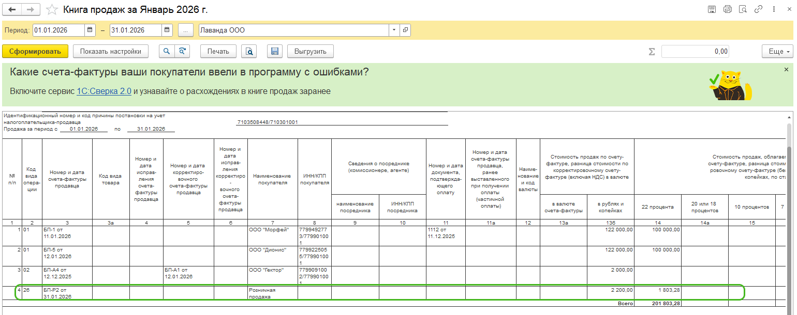Select the 2 200,00 amount cell
This screenshot has height=315, width=797.
point(611,293)
